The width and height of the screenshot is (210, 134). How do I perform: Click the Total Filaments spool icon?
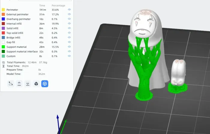[4, 62]
